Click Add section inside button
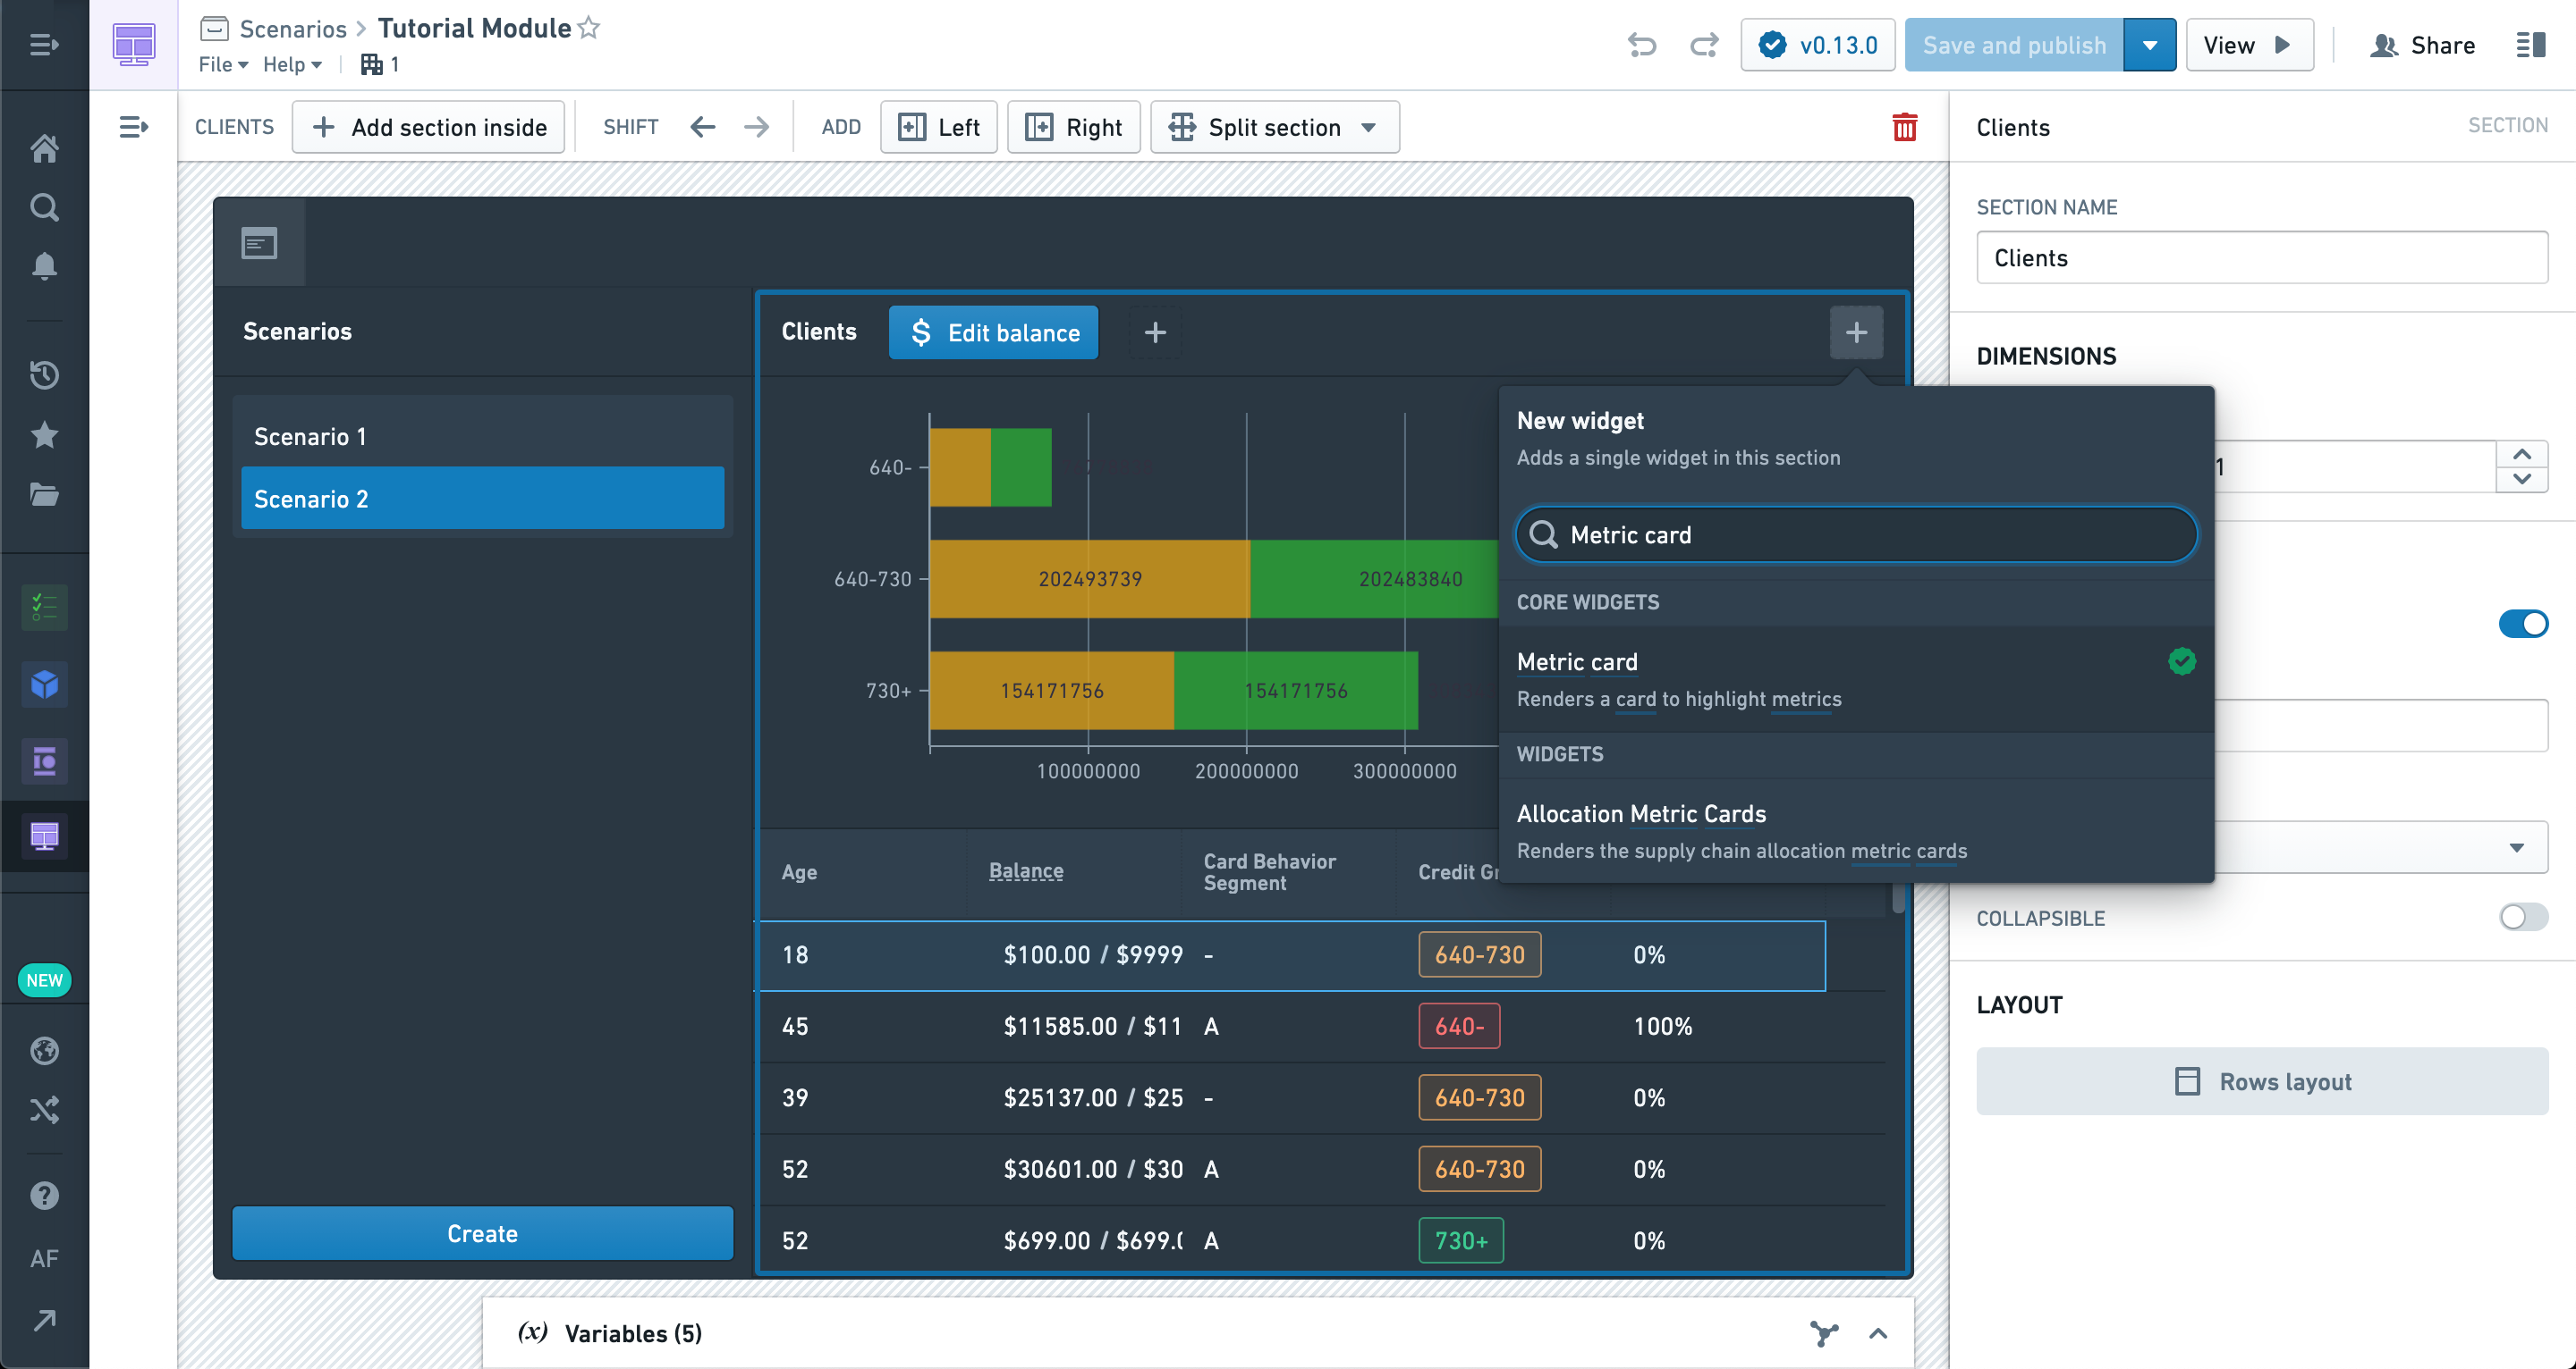This screenshot has width=2576, height=1369. click(x=429, y=127)
